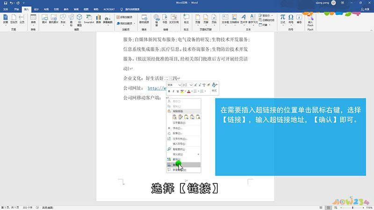Viewport: 374px width, 210px height.
Task: Click the Pictures (图片) icon
Action: point(44,19)
